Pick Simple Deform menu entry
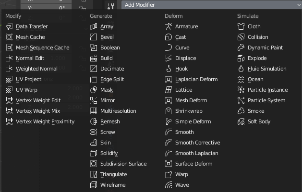The image size is (302, 192). 193,121
